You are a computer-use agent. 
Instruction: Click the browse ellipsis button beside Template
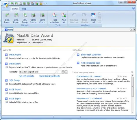tap(66, 72)
